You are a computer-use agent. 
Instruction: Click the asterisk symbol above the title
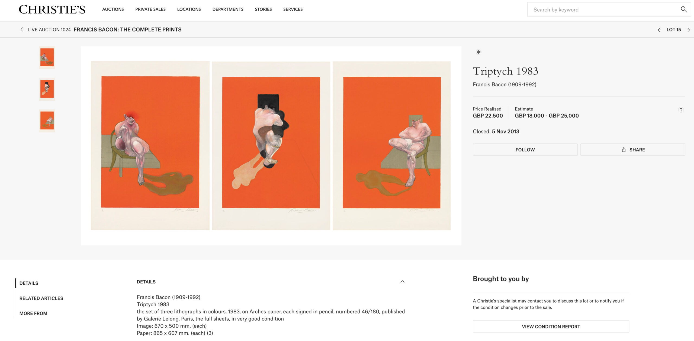(478, 52)
